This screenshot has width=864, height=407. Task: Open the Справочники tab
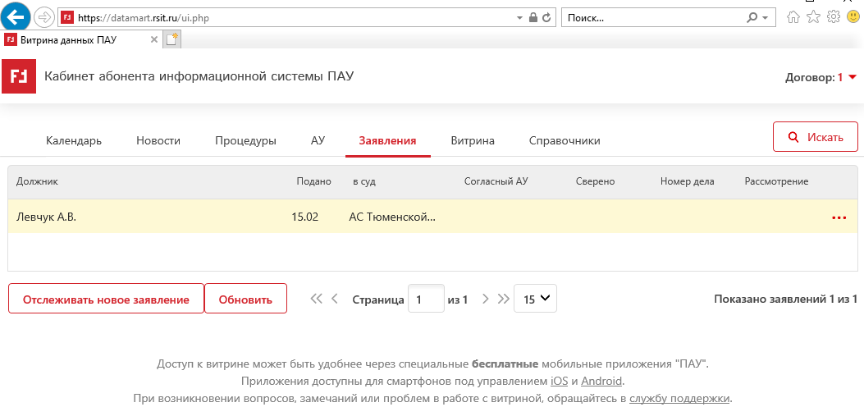pyautogui.click(x=565, y=140)
